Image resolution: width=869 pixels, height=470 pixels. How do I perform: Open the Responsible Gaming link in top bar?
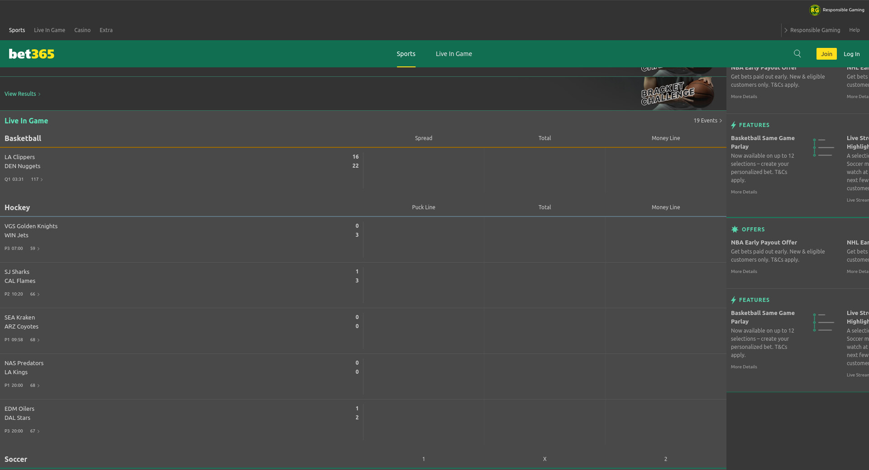point(815,30)
